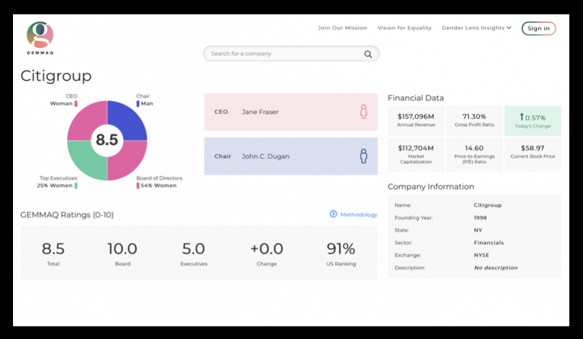Click the green Top Executives legend swatch
Viewport: 583px width, 339px height.
[76, 186]
